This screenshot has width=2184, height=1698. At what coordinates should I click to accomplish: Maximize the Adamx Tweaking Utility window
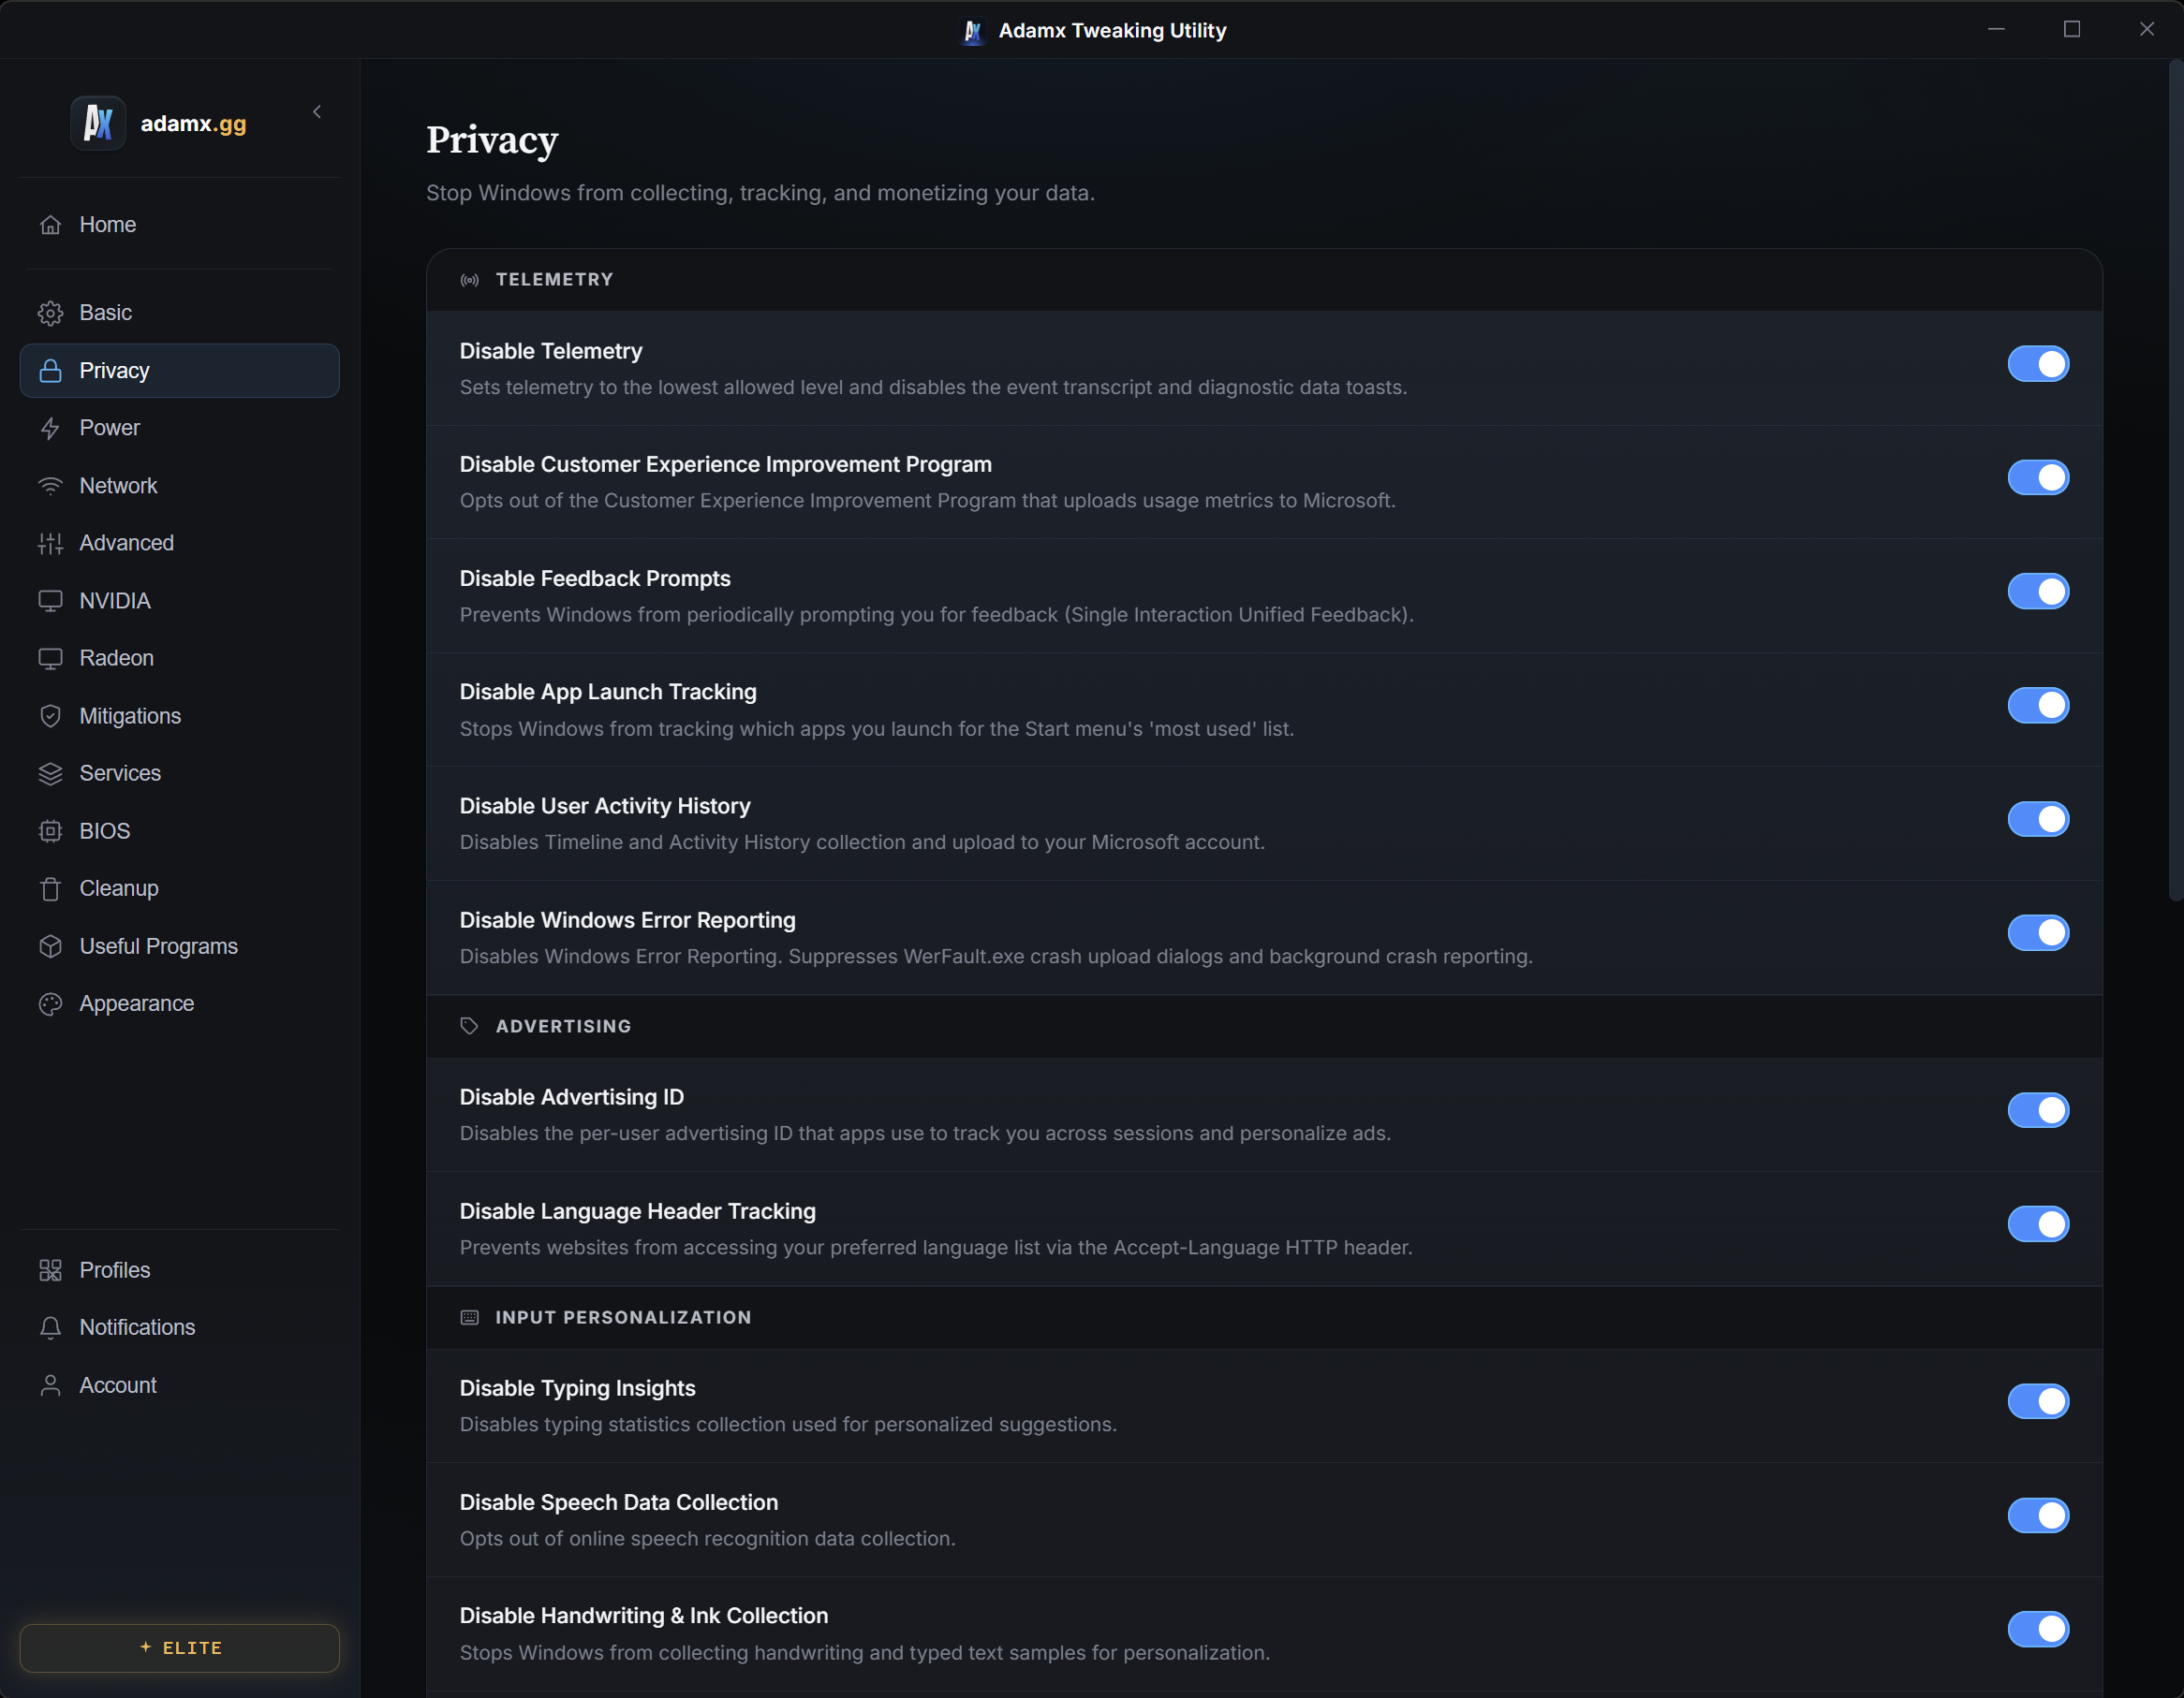tap(2072, 29)
